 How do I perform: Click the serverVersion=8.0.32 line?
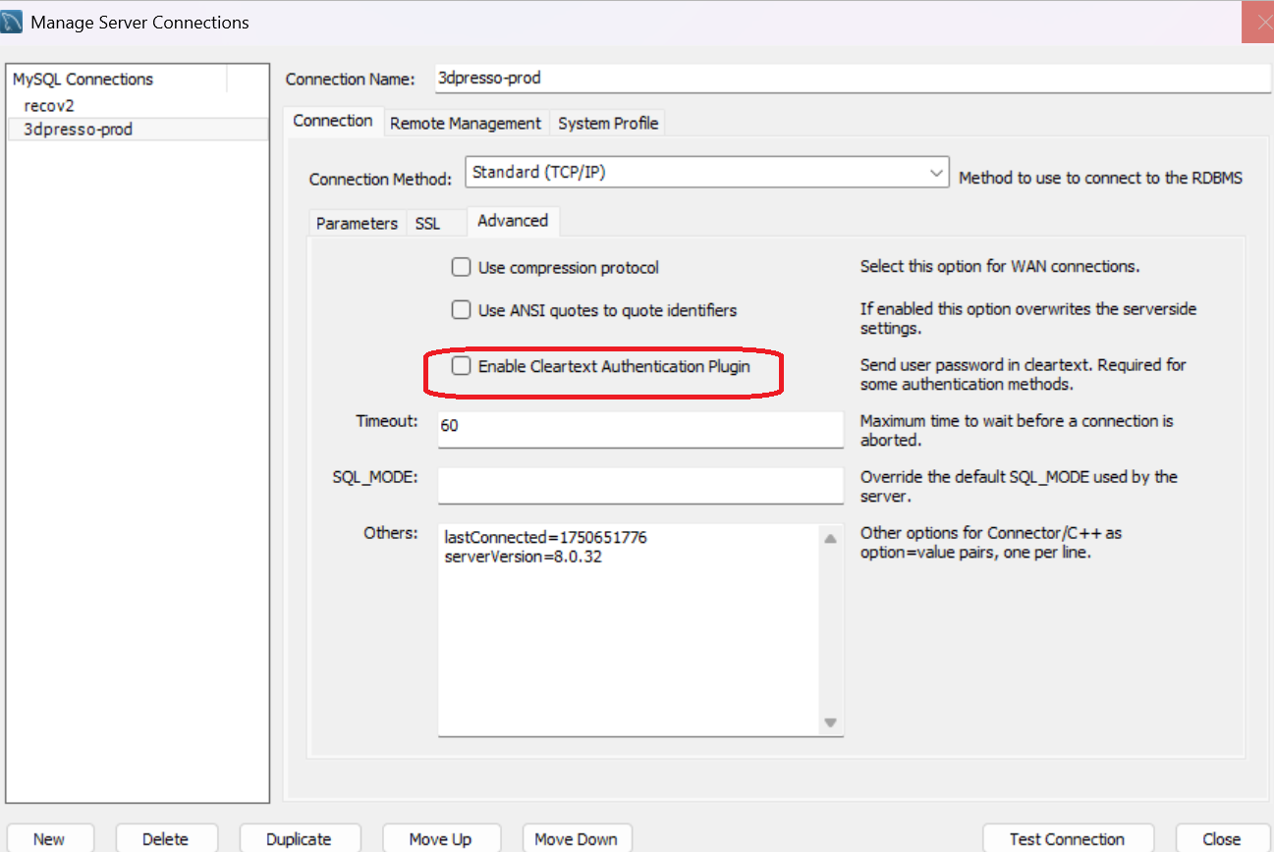tap(523, 557)
